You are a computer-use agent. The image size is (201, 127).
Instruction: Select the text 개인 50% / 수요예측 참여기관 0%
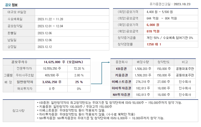click(x=170, y=38)
